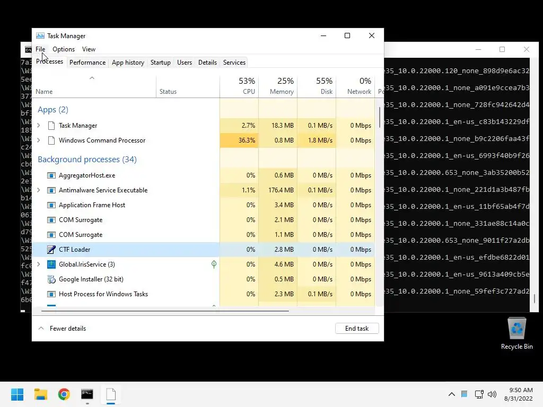Image resolution: width=543 pixels, height=407 pixels.
Task: Sort by the Status column header
Action: pyautogui.click(x=188, y=86)
